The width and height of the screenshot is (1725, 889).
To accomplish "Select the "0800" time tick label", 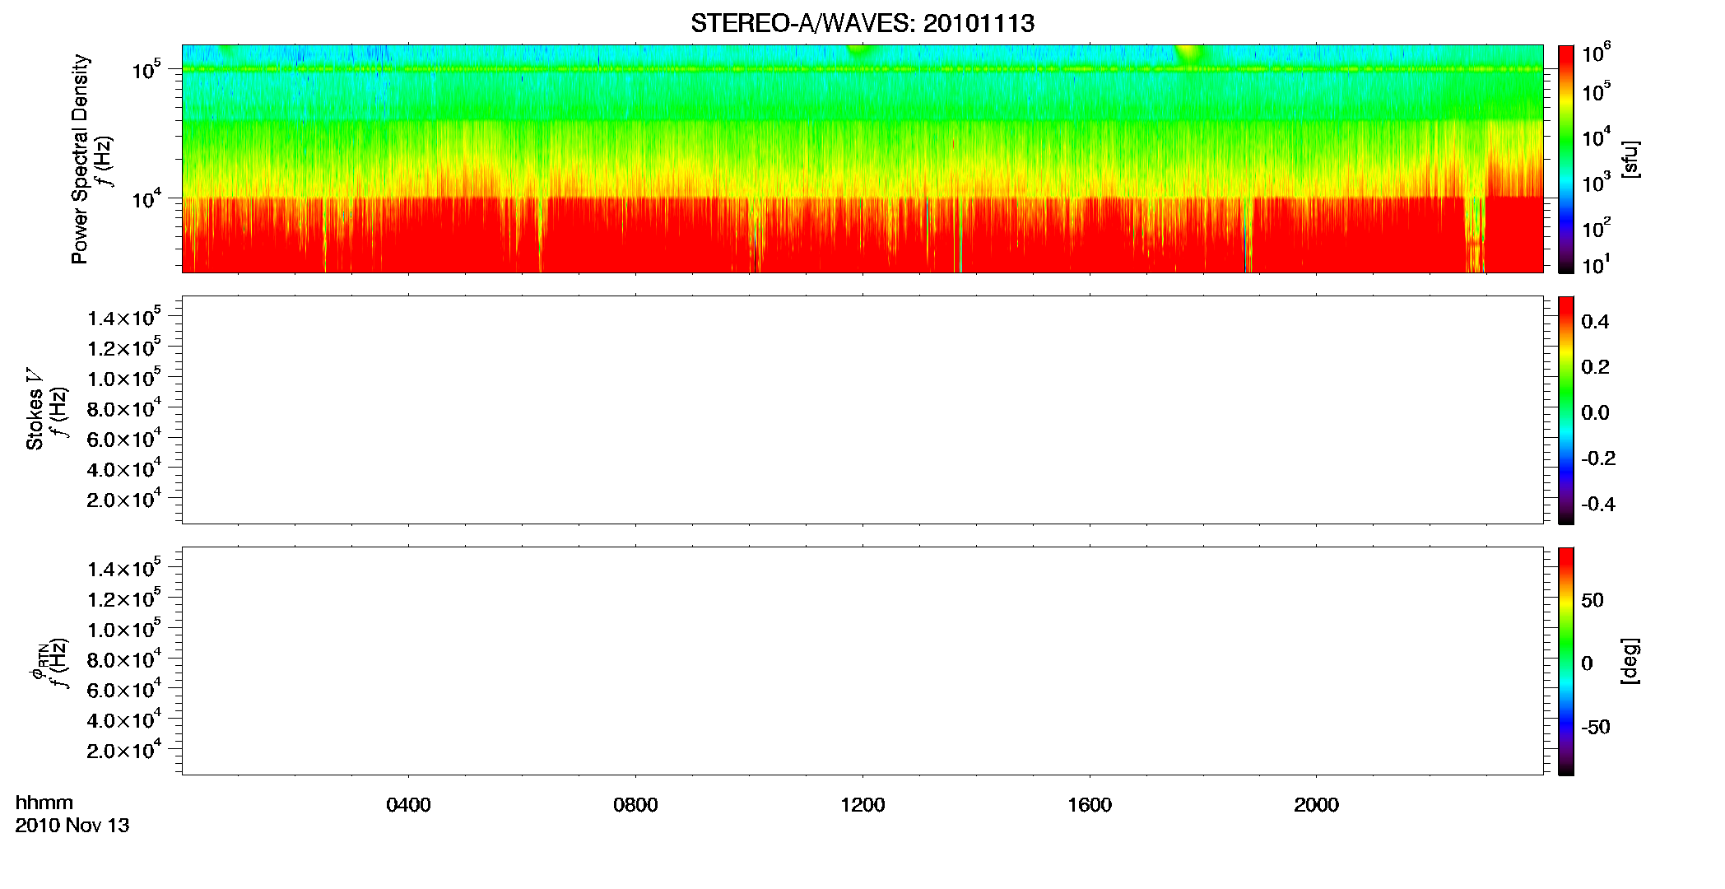I will tap(635, 805).
